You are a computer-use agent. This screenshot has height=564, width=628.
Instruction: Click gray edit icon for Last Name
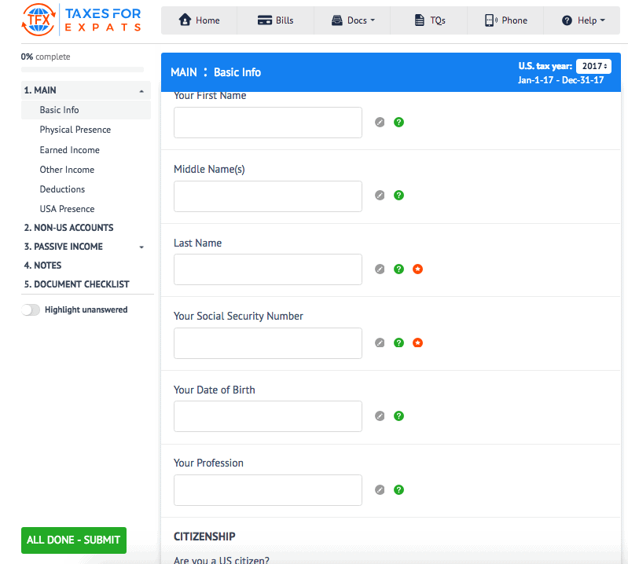pos(380,269)
